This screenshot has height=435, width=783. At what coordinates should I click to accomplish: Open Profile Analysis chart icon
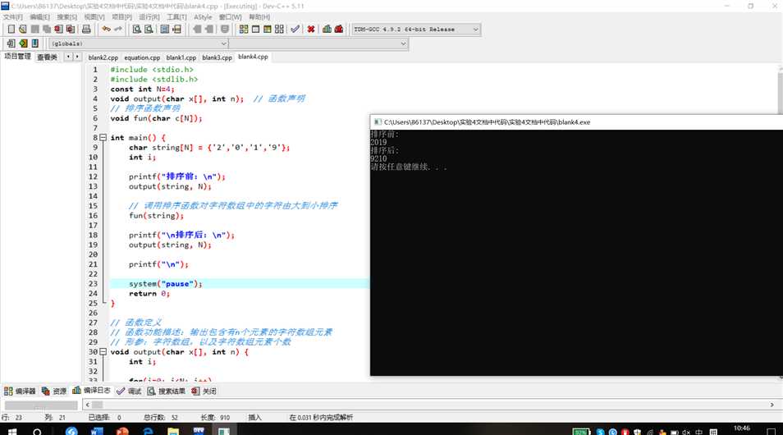tap(327, 30)
